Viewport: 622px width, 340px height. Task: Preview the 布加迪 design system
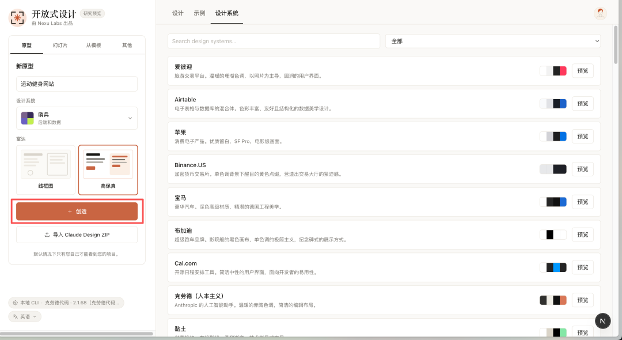(x=583, y=235)
